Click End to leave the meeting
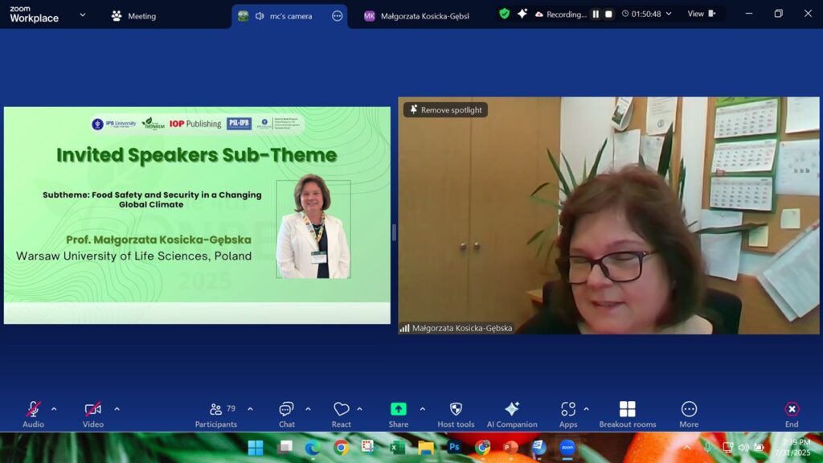The height and width of the screenshot is (463, 823). [792, 409]
